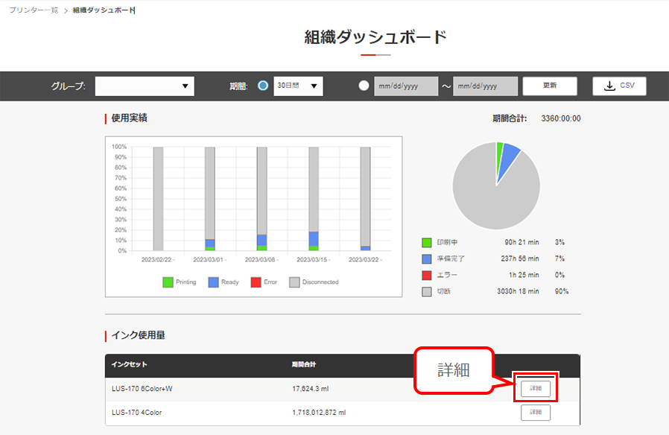Open 詳細 for LUS-170 6Color+W ink set

pyautogui.click(x=536, y=388)
